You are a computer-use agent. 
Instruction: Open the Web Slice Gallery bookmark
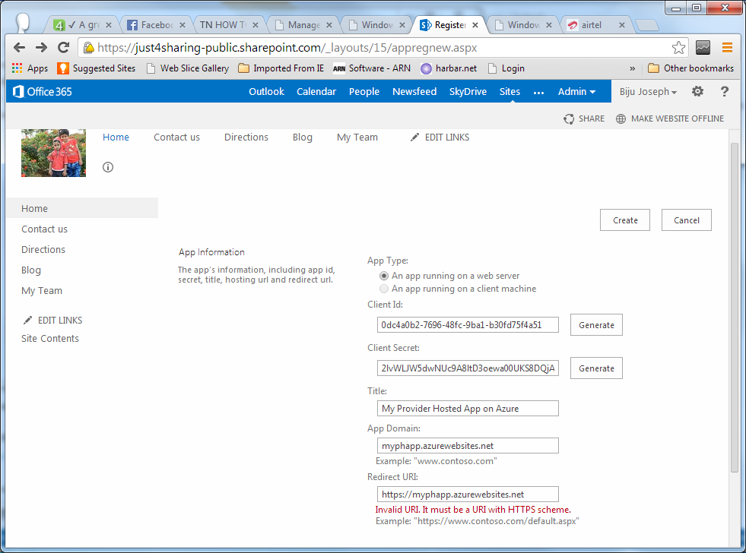click(x=188, y=68)
